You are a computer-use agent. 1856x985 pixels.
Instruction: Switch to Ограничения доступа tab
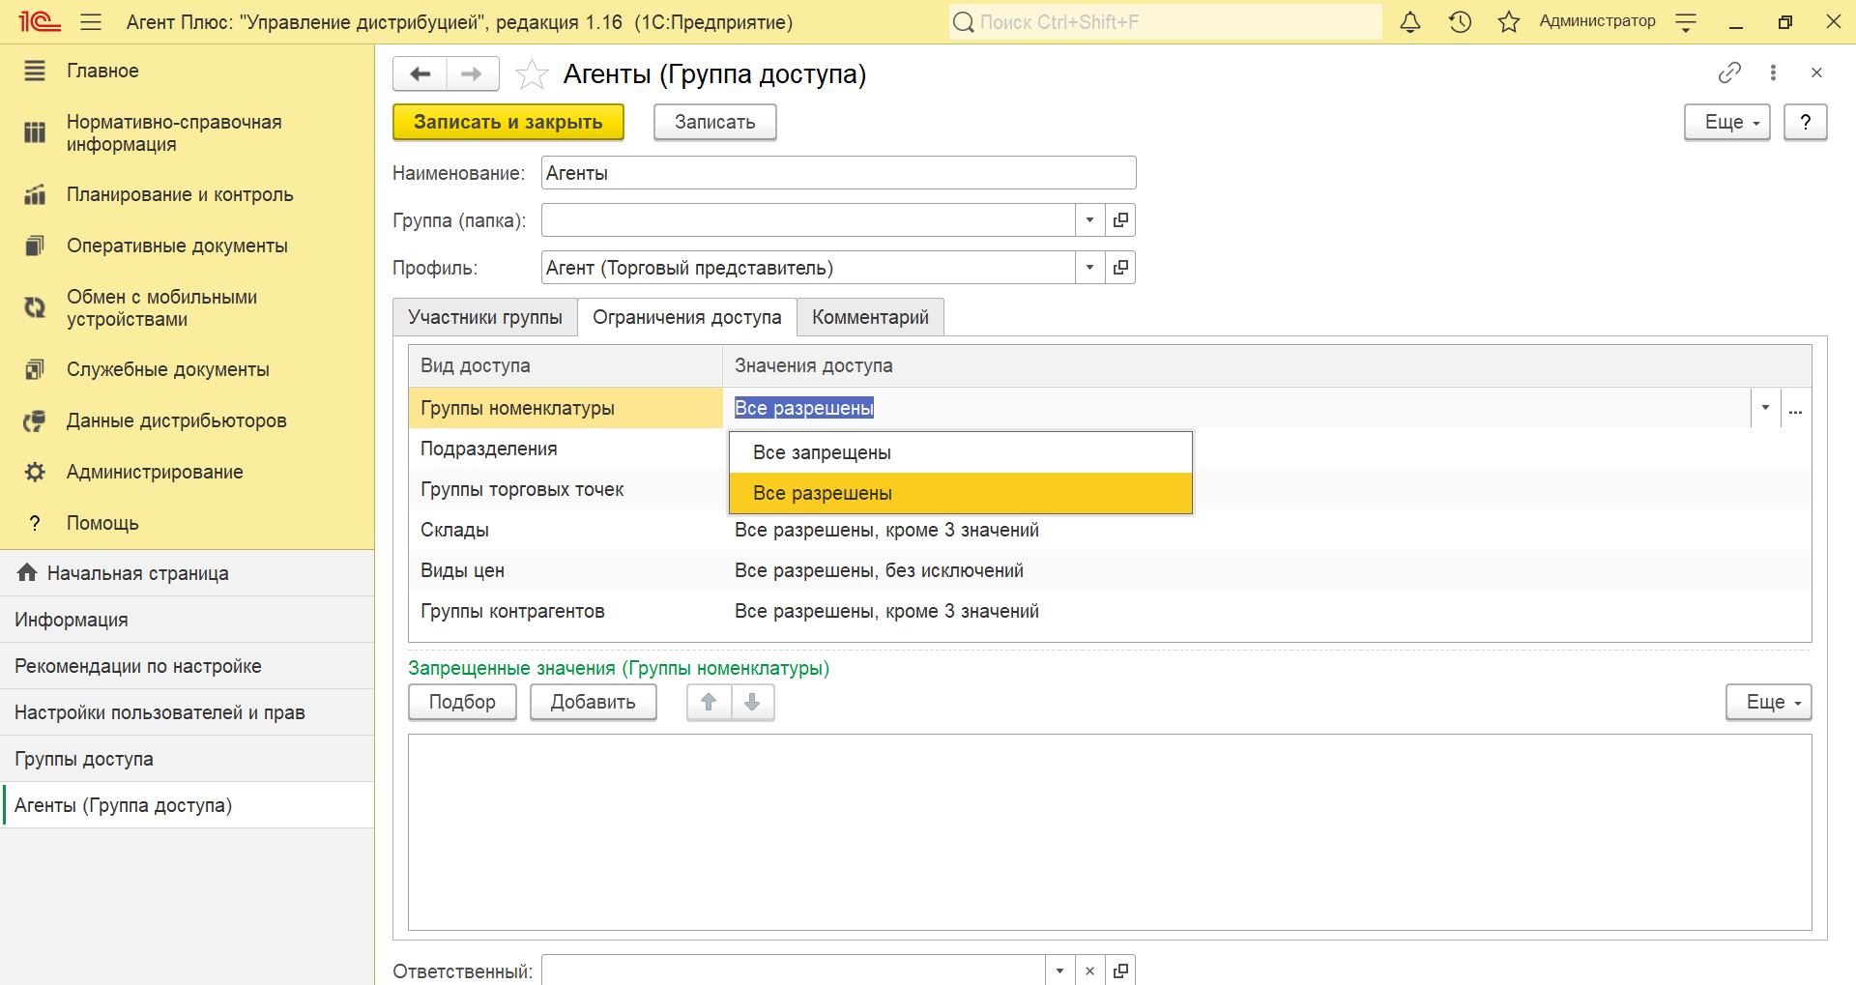[687, 318]
